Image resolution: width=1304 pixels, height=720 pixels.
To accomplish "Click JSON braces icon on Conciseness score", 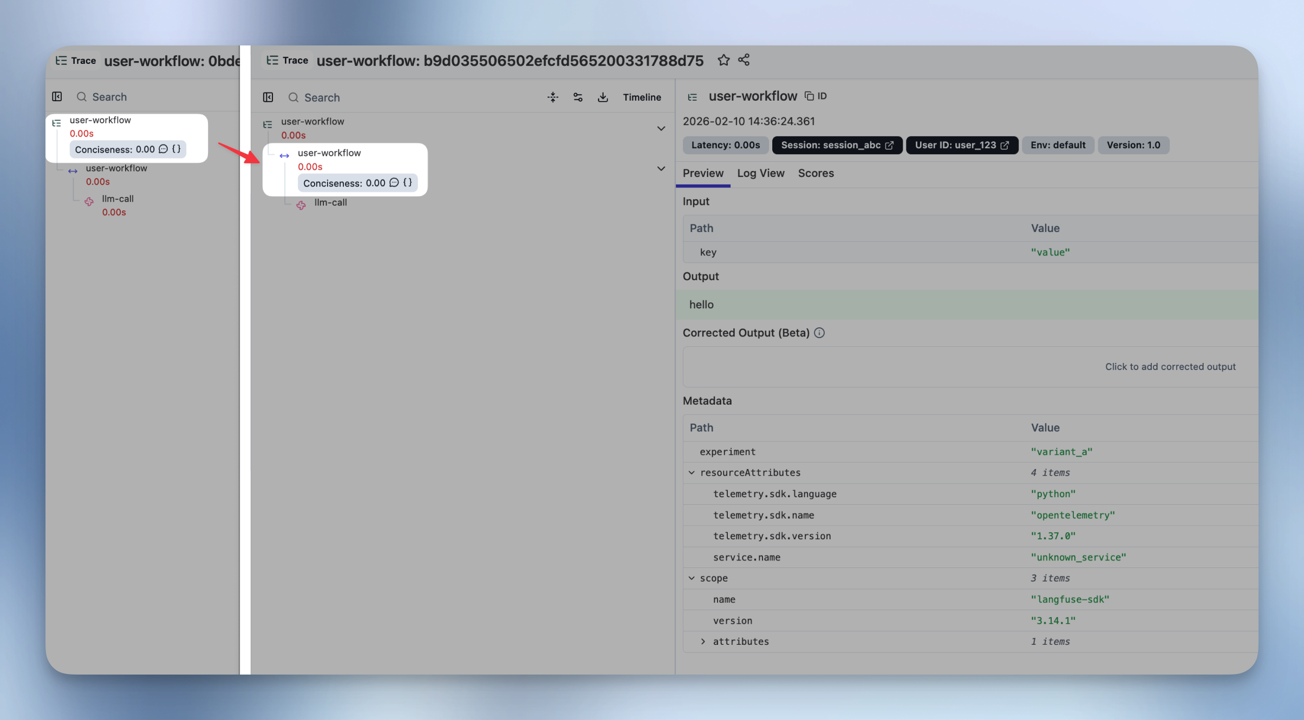I will [408, 183].
